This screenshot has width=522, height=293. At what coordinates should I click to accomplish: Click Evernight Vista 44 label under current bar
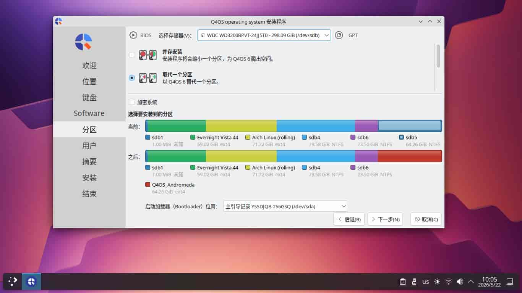[217, 137]
